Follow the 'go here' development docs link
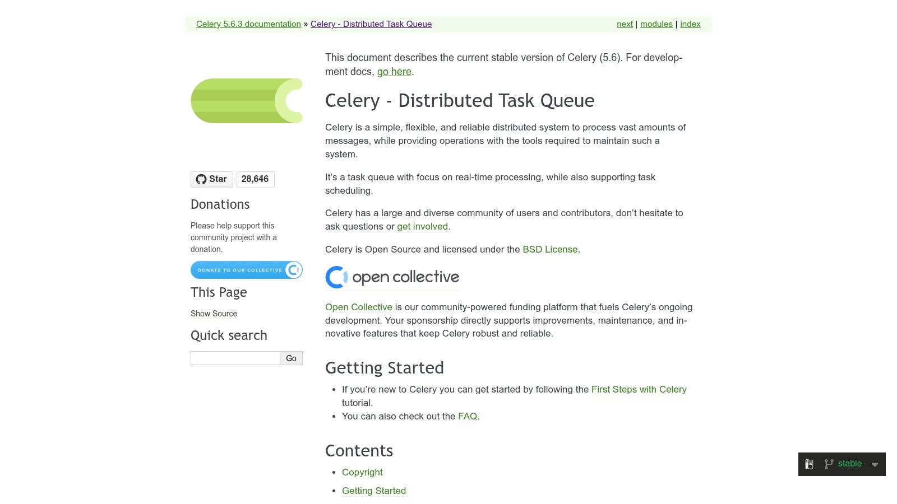The width and height of the screenshot is (897, 504). (x=394, y=72)
